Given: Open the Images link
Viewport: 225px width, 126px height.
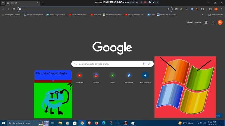Looking at the screenshot, I should point(198,22).
